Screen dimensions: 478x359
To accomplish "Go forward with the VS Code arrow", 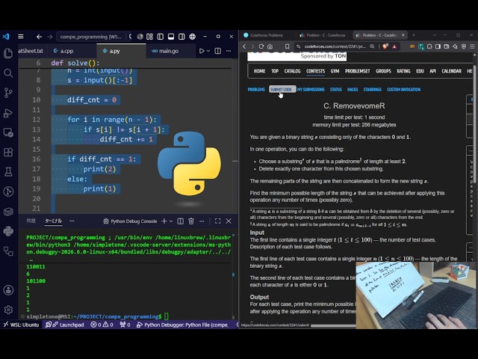I will pos(50,37).
